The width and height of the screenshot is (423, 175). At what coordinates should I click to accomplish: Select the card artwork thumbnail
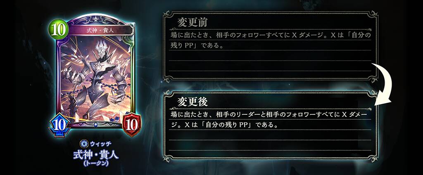coord(95,79)
